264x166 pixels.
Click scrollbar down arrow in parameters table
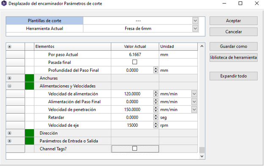tap(202, 156)
